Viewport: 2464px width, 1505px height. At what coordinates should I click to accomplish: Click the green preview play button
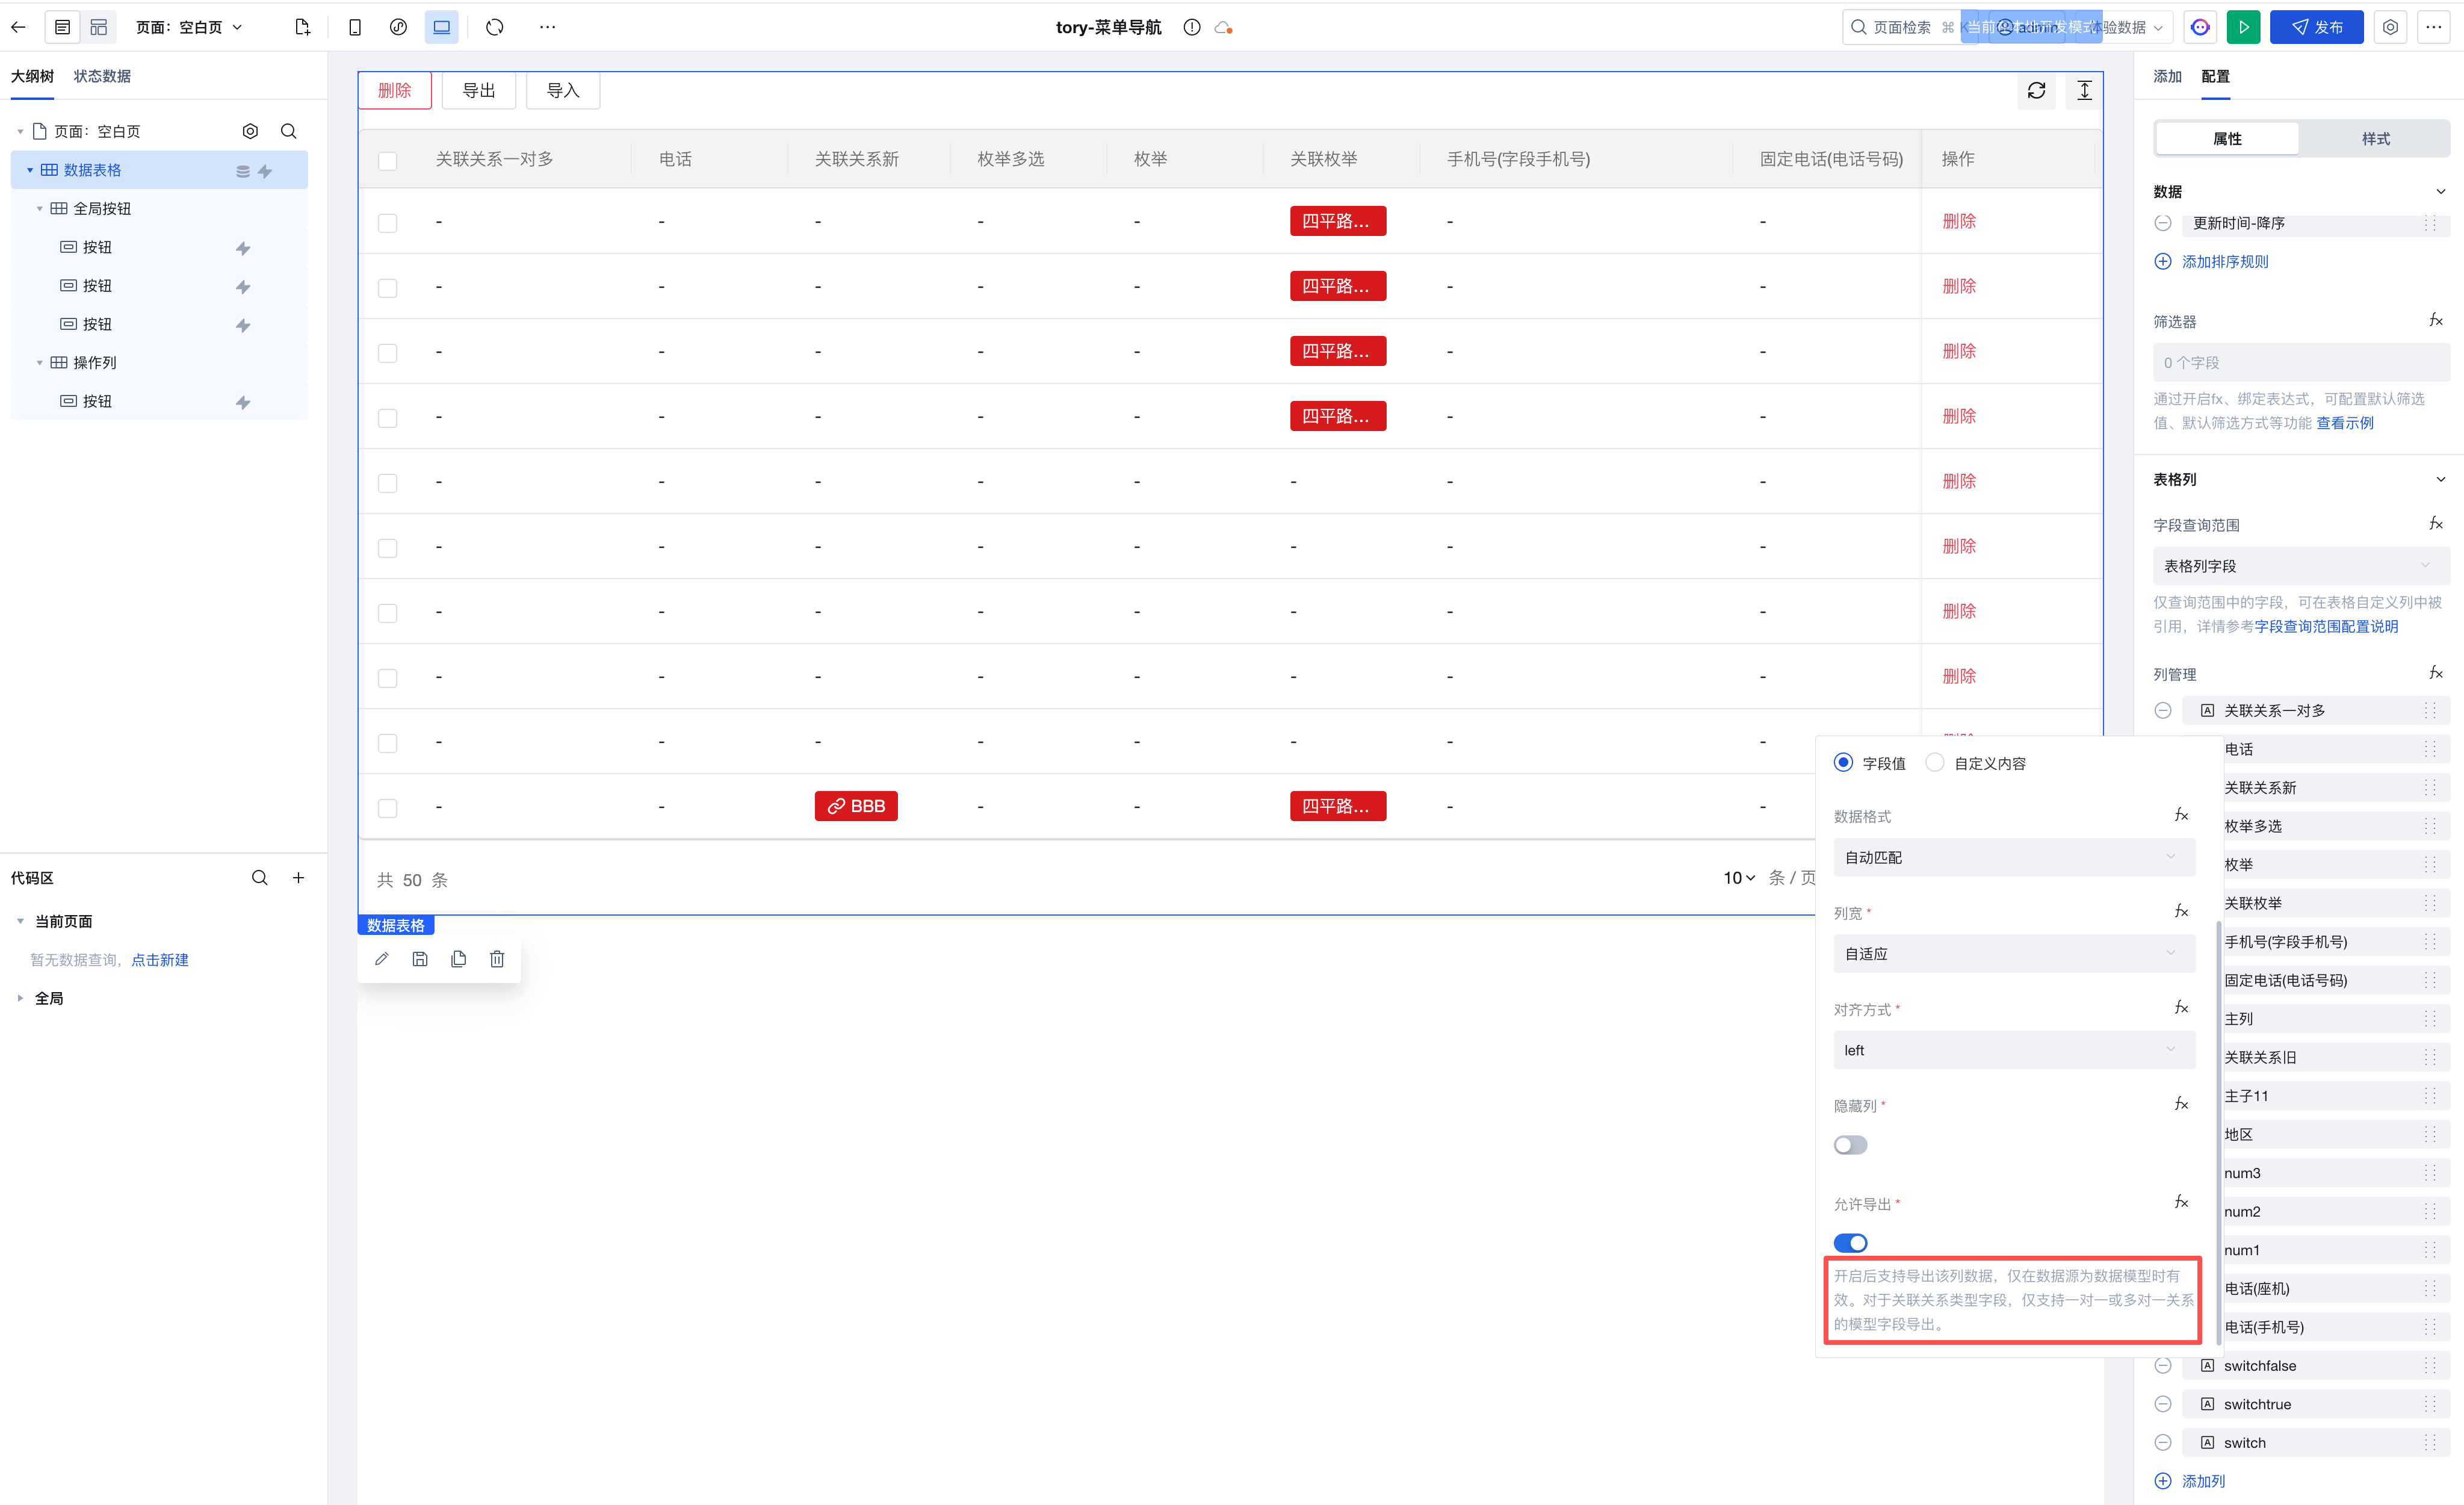tap(2243, 27)
